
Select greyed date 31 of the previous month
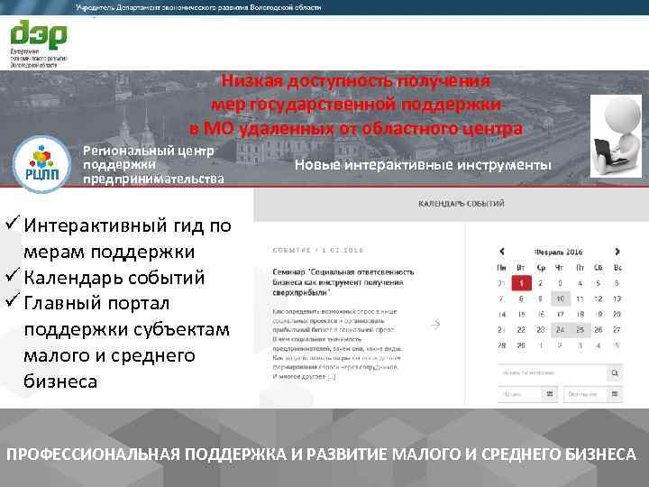pyautogui.click(x=501, y=283)
